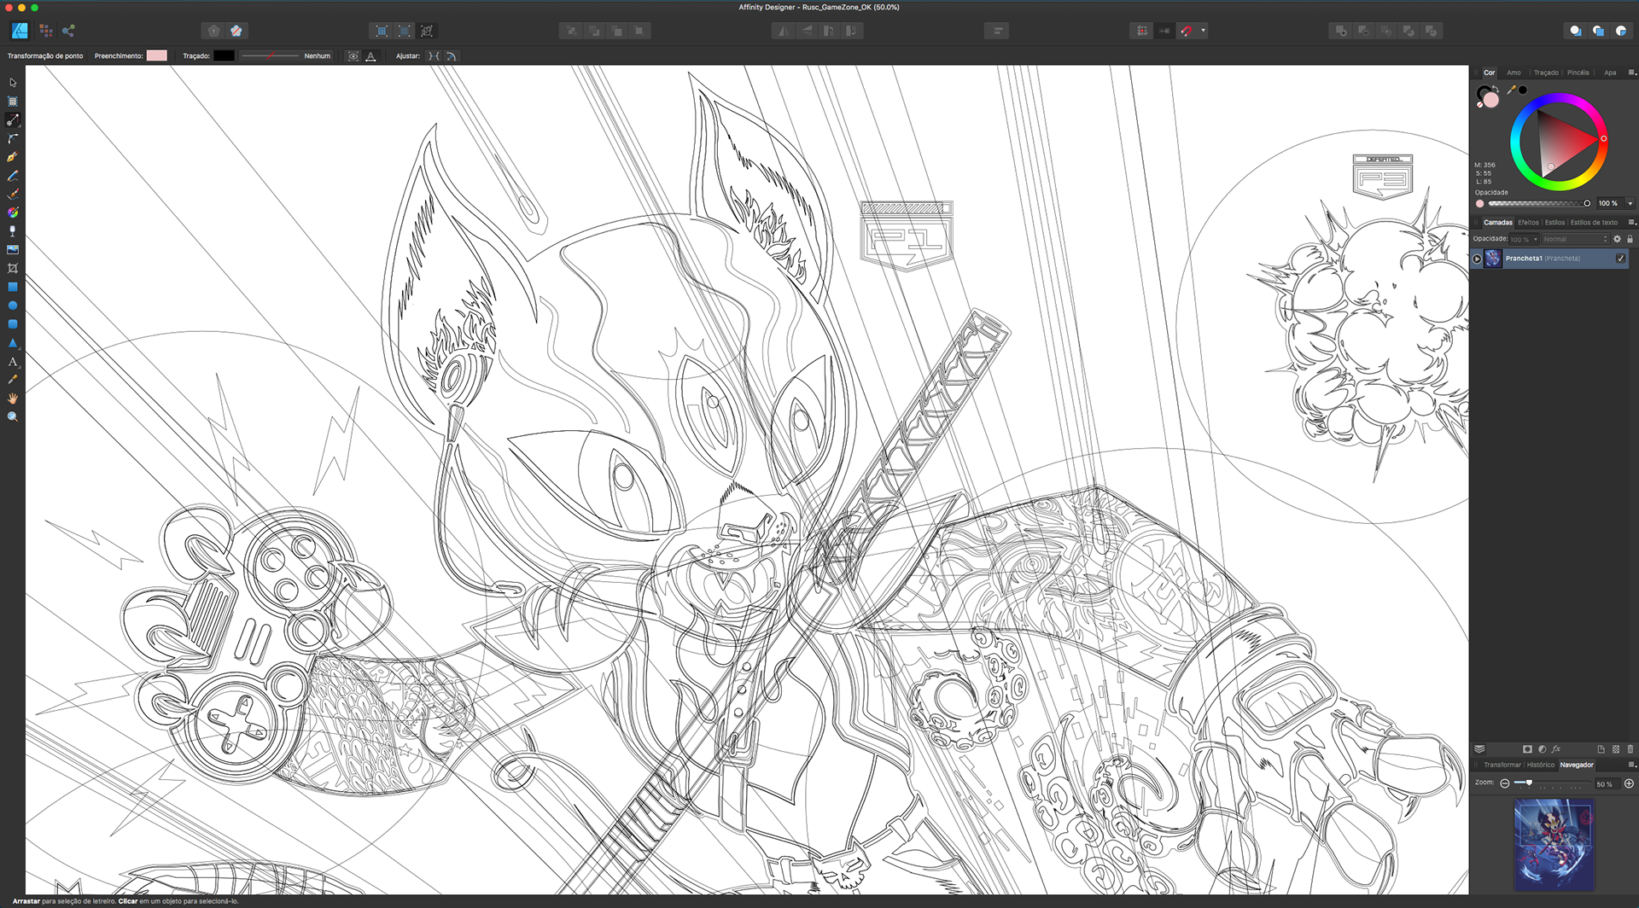Toggle the snapping magnet
Image resolution: width=1639 pixels, height=908 pixels.
1187,31
